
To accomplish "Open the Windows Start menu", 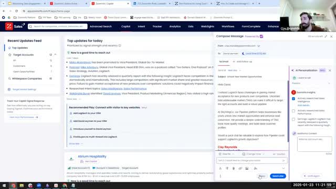I will pos(4,185).
